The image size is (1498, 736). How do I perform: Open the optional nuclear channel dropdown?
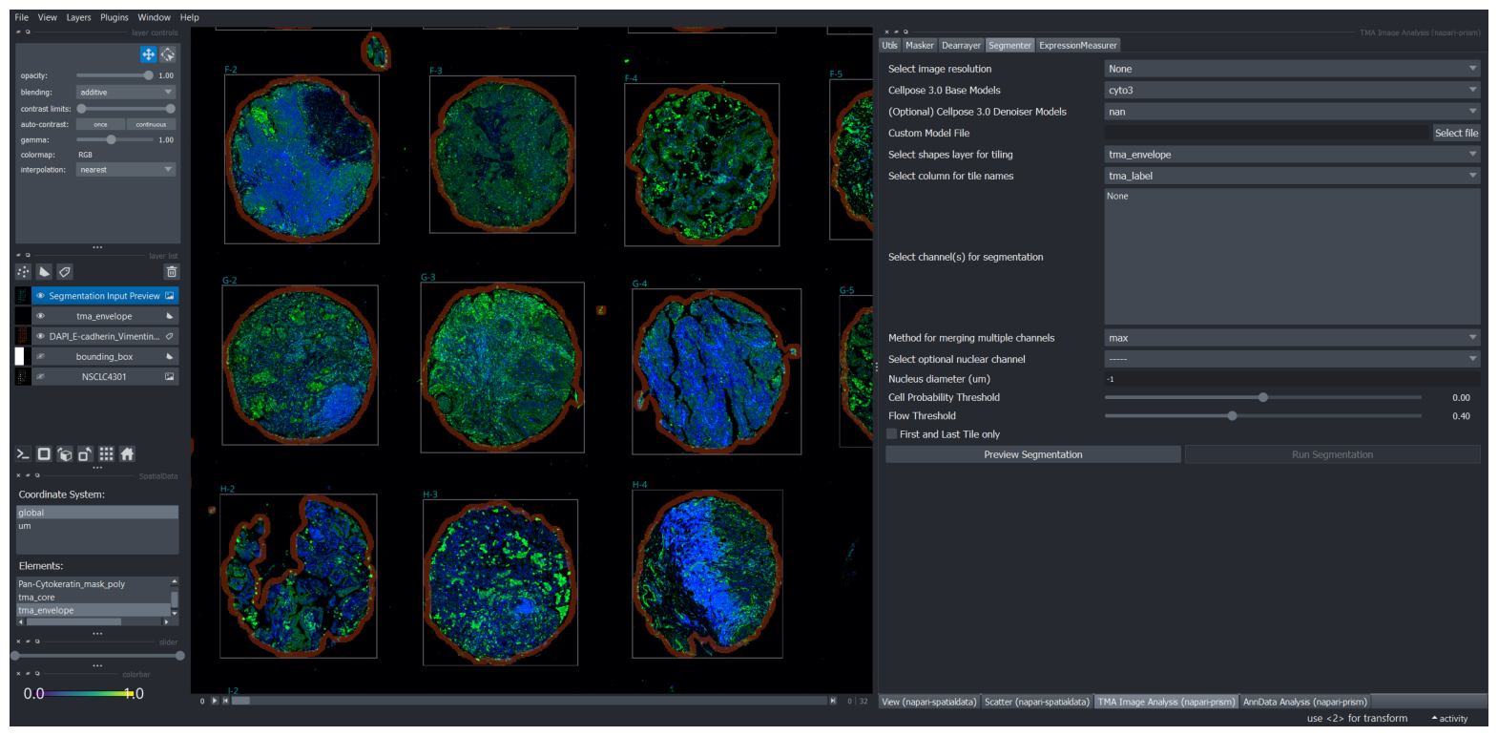click(x=1292, y=359)
